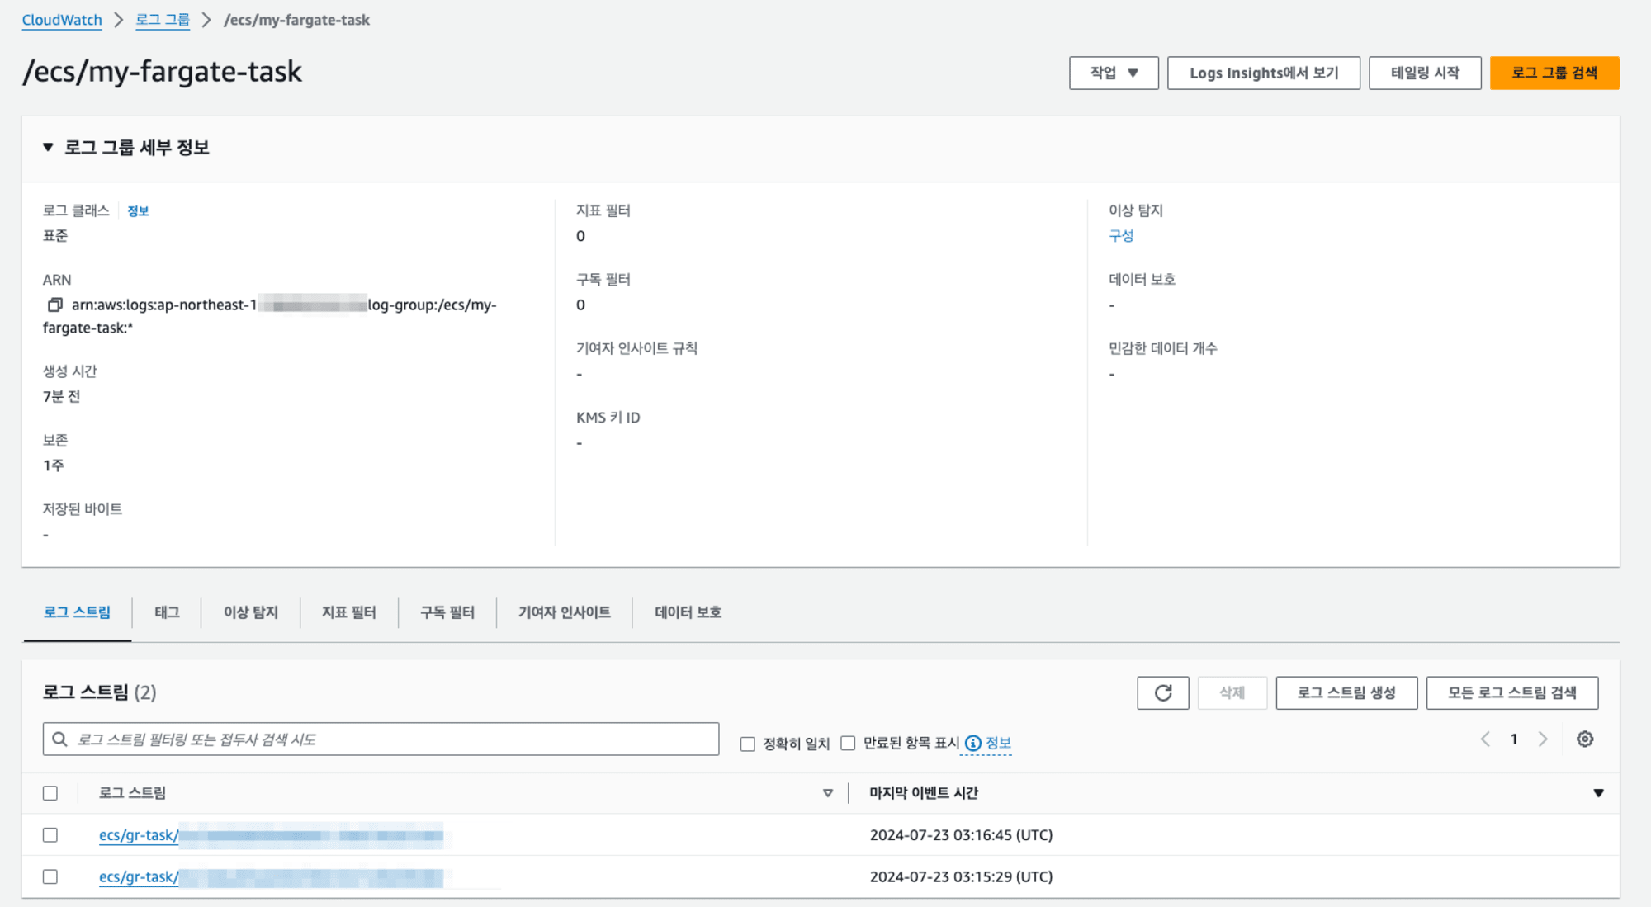Click timestamp 2024-07-23 03:15:29 (UTC)
The height and width of the screenshot is (907, 1651).
[x=961, y=876]
